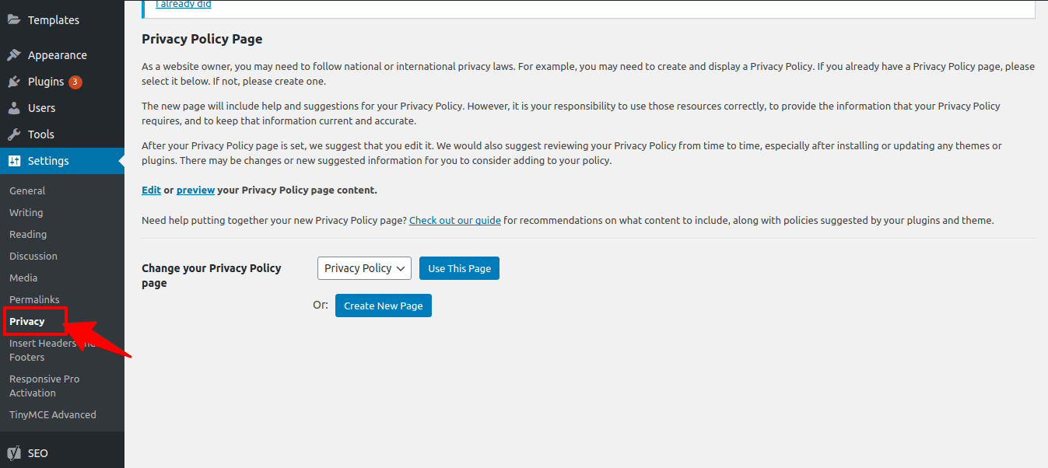Open Reading settings

click(x=28, y=233)
